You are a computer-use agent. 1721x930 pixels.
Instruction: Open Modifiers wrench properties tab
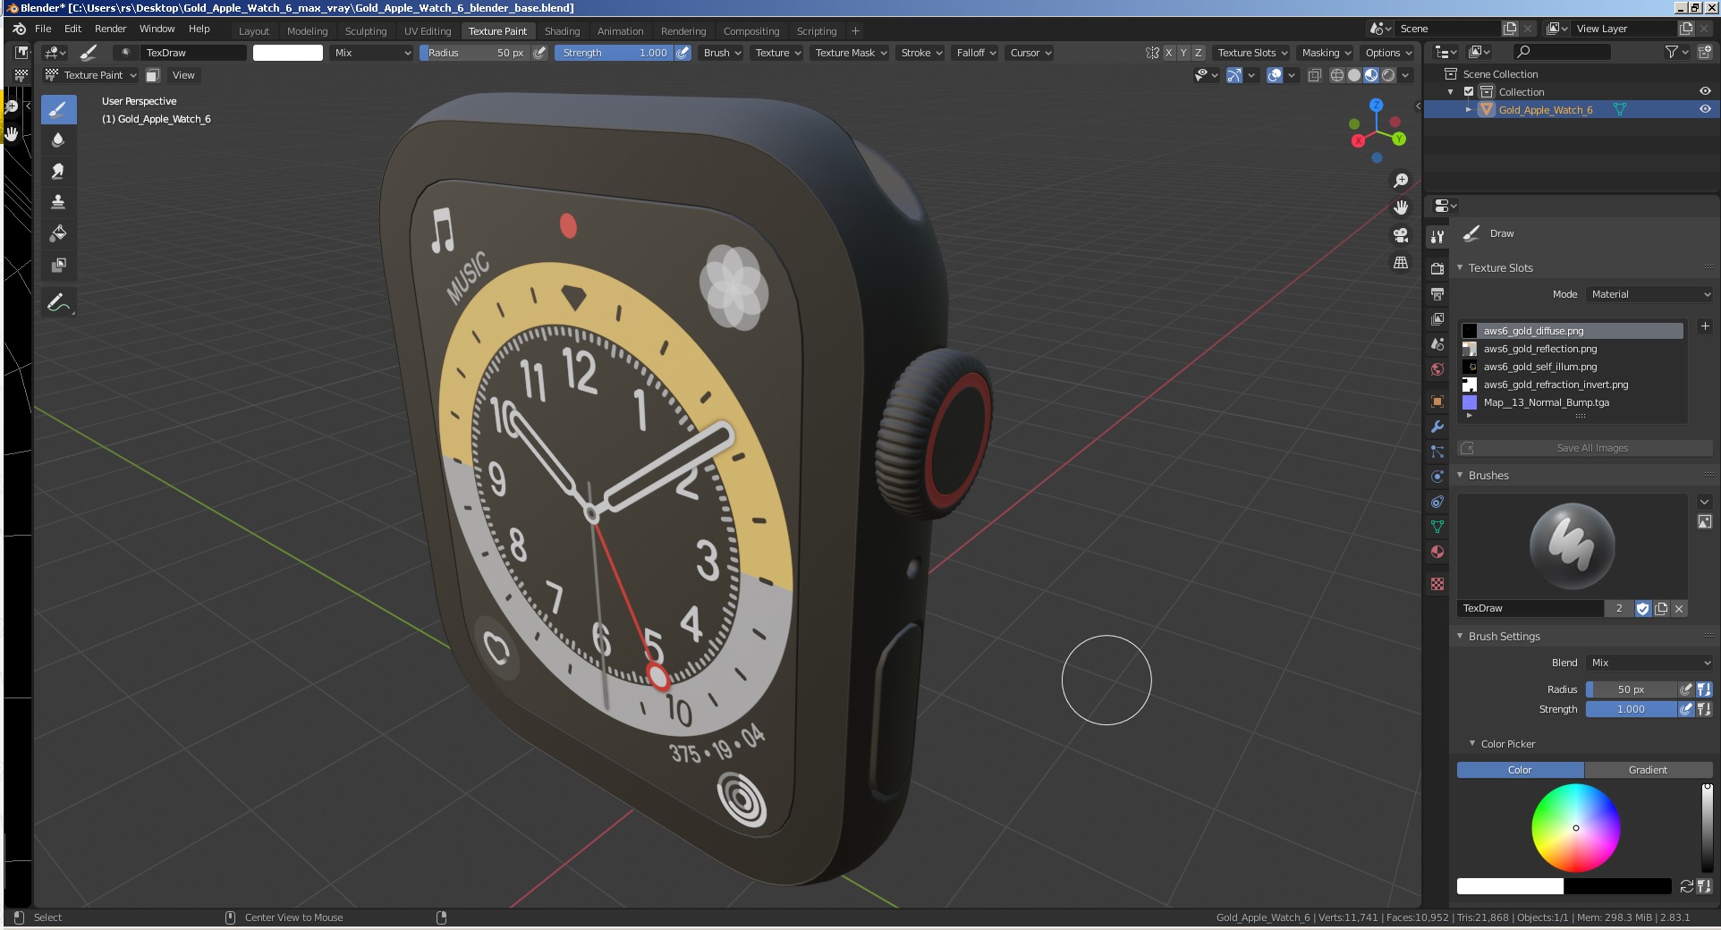click(x=1437, y=427)
